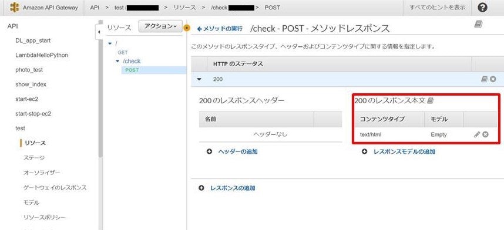Image resolution: width=504 pixels, height=230 pixels.
Task: Delete the 200 status response row
Action: pos(492,79)
